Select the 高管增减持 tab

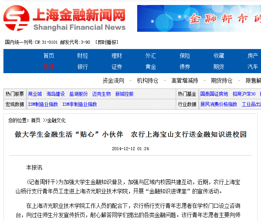point(185,80)
